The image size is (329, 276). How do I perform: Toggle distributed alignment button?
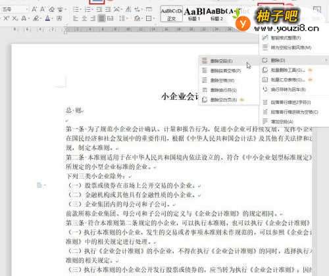[x=110, y=18]
